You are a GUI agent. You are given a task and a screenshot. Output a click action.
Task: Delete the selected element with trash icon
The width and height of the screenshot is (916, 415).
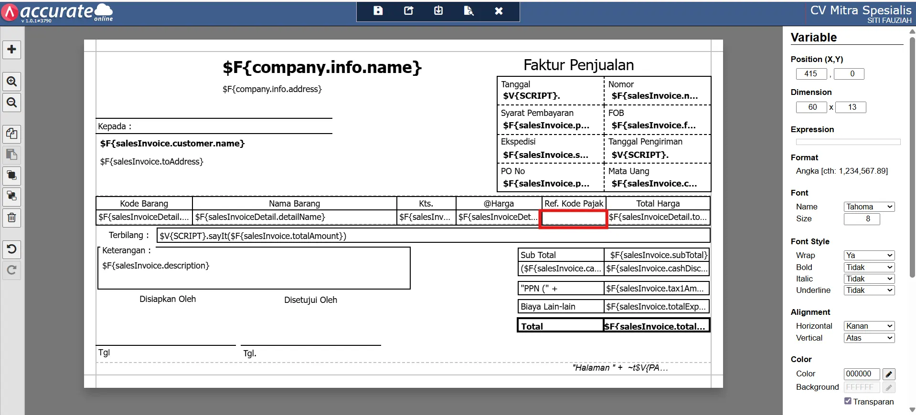coord(12,218)
